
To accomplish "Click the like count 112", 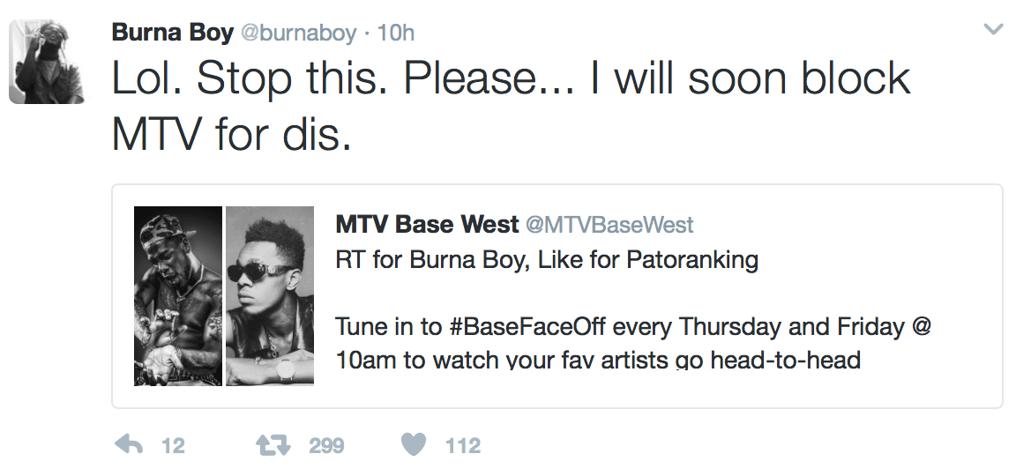I will pyautogui.click(x=463, y=446).
